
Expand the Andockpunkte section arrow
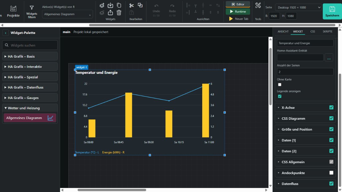point(279,173)
